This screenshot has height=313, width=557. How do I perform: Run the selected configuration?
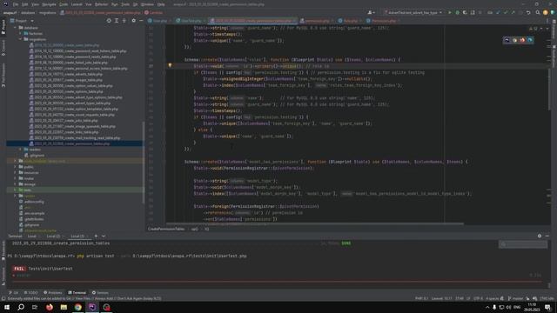(x=450, y=12)
